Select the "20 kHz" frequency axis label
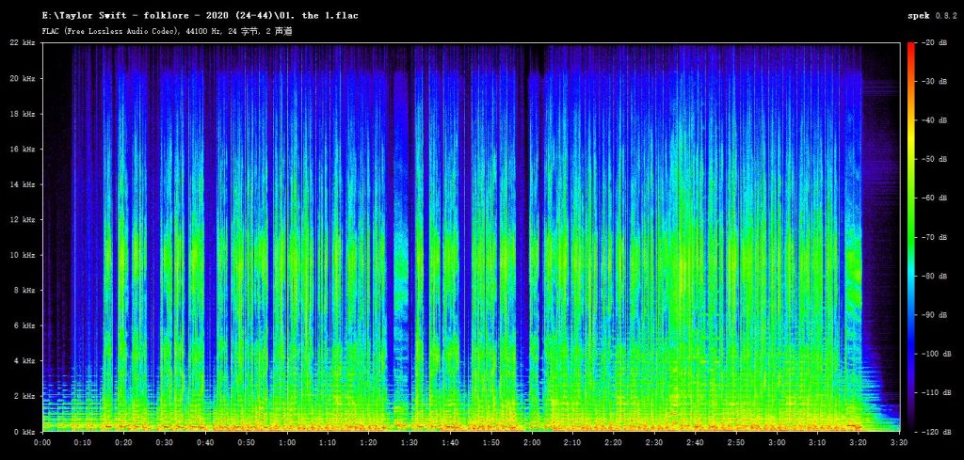 pyautogui.click(x=24, y=78)
